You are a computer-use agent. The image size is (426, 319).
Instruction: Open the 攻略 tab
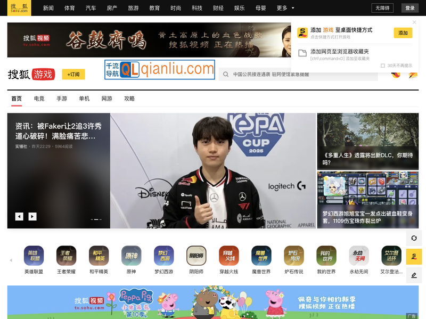coord(129,99)
